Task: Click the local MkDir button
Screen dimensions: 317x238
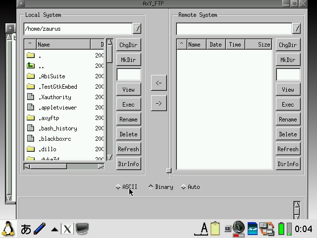Action: [x=128, y=60]
